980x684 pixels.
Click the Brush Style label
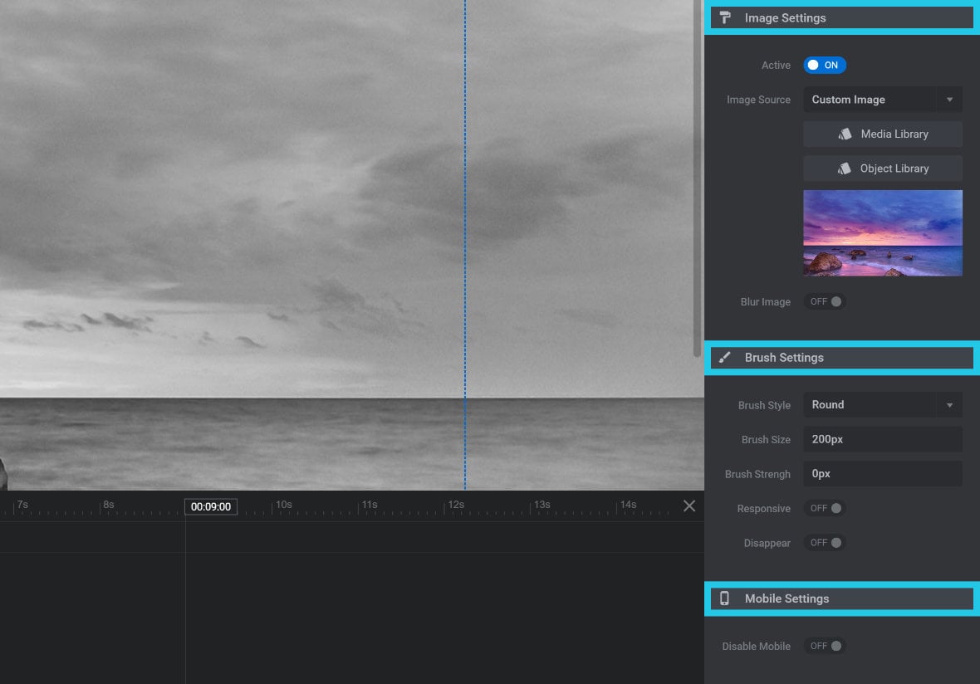[x=764, y=405]
